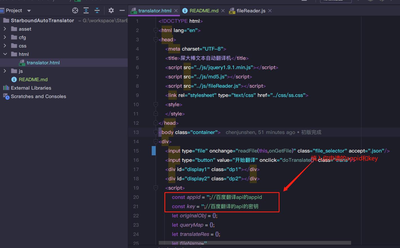Click queryMap variable on line 23
Screen dimensions: 400x248
point(191,225)
